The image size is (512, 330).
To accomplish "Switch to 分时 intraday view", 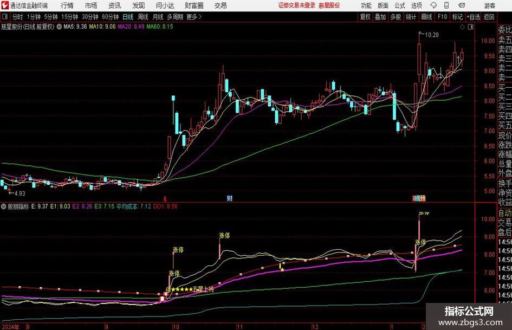I will coord(18,17).
